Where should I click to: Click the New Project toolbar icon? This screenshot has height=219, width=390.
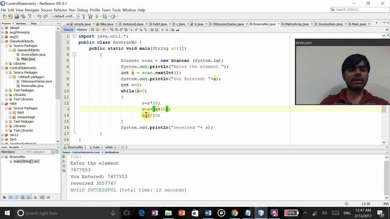click(x=10, y=16)
